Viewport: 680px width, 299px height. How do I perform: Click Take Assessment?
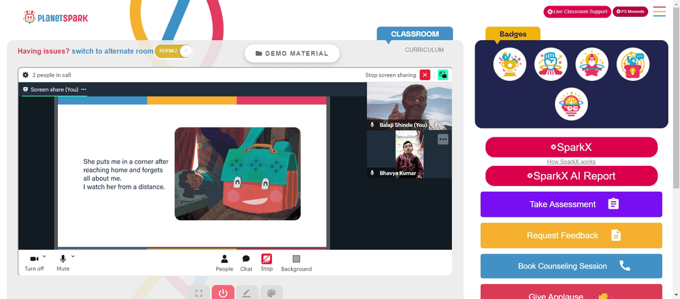pos(571,204)
